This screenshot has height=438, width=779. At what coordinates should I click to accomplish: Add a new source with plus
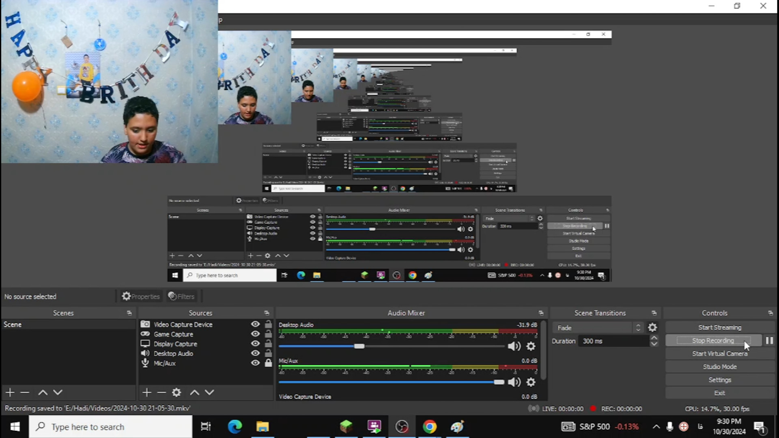click(147, 392)
